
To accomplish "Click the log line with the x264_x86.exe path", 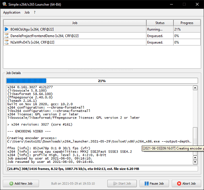I will coord(99,141).
